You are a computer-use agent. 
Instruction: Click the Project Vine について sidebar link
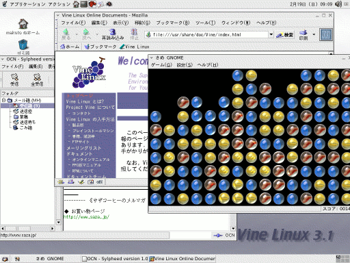click(x=90, y=108)
